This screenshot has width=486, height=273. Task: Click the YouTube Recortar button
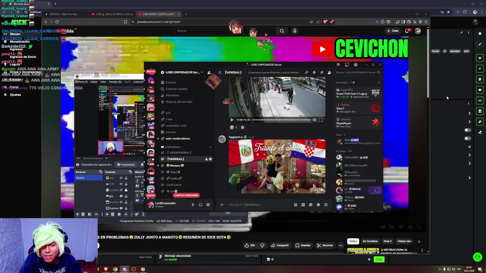click(325, 245)
